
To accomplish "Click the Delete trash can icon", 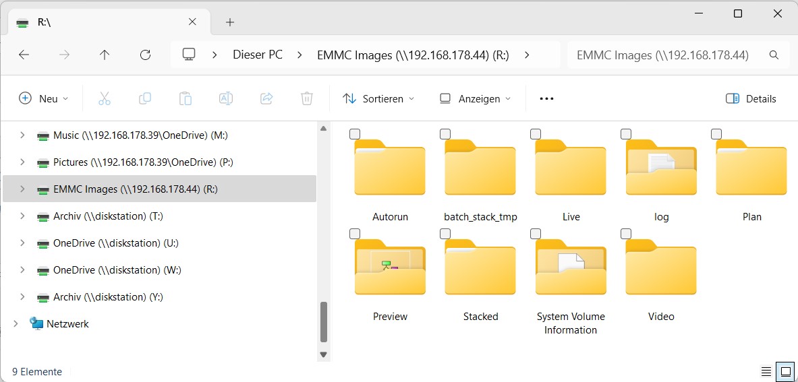I will click(306, 98).
